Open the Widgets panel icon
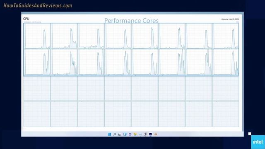The image size is (265, 149). 125,134
